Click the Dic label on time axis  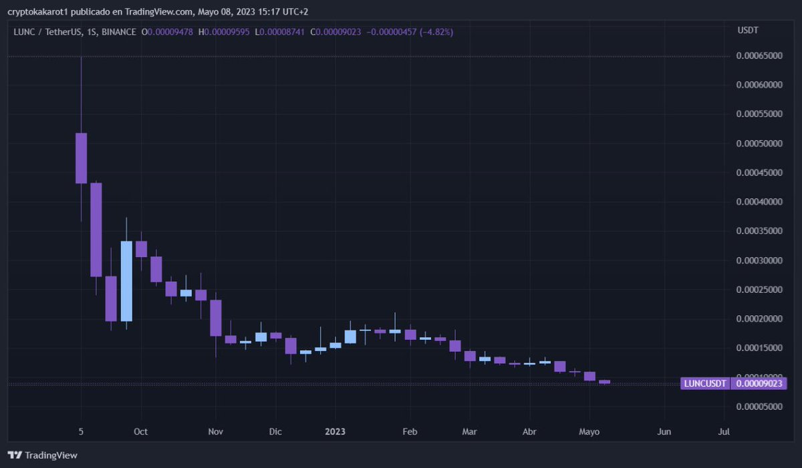275,432
